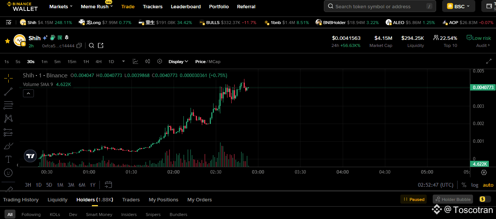This screenshot has width=496, height=219.
Task: Open the Leaderboard page
Action: [186, 6]
